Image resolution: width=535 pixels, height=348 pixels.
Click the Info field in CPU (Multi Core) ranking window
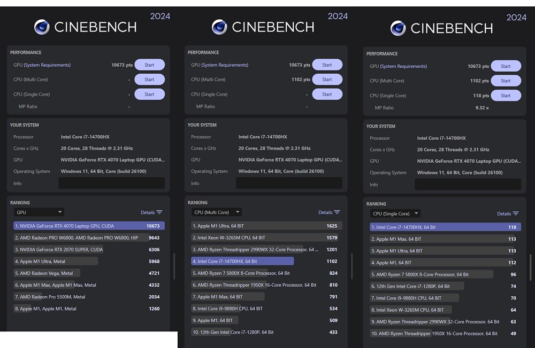coord(289,183)
